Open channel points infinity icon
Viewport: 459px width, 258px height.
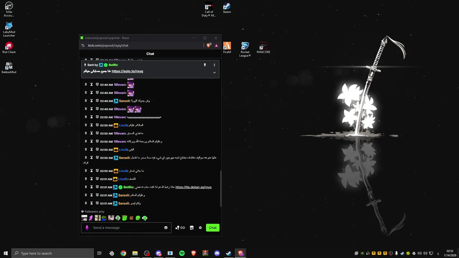(x=180, y=228)
